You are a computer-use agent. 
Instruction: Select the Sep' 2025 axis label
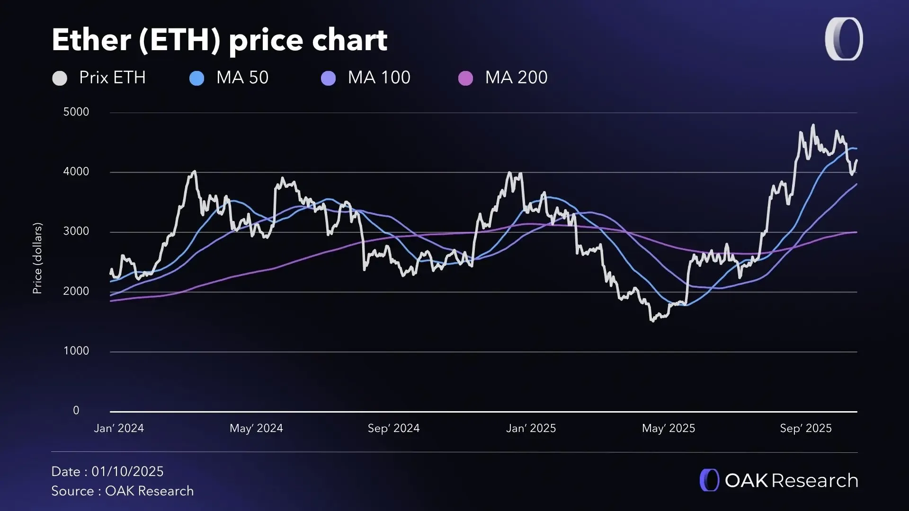[805, 428]
